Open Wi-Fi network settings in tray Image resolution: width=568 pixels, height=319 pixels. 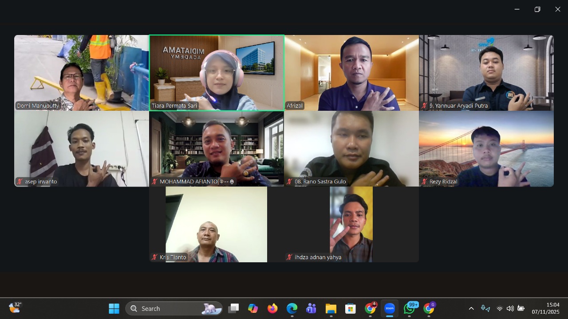pos(500,308)
